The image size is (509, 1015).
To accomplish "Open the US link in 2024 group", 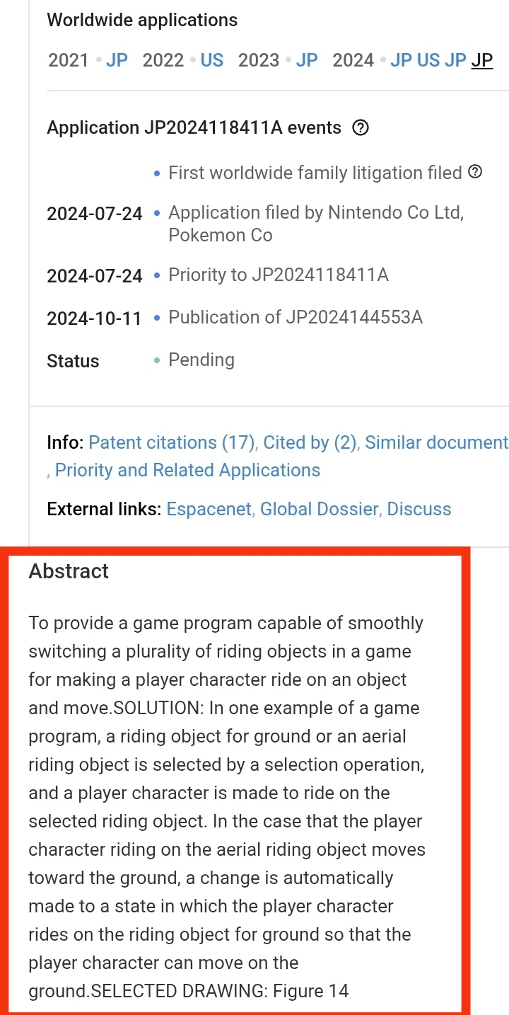I will [428, 60].
